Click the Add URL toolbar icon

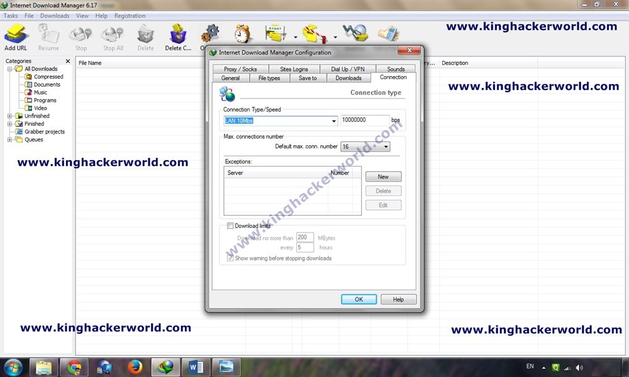point(16,37)
